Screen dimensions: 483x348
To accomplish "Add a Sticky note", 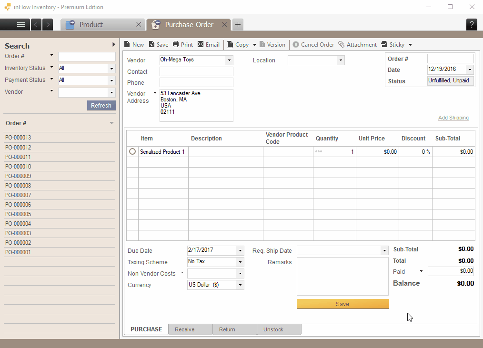I will [x=393, y=45].
